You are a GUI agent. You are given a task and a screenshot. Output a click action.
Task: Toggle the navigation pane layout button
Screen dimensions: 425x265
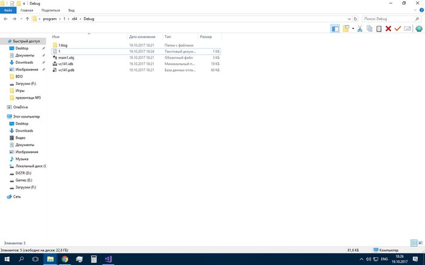coord(335,29)
